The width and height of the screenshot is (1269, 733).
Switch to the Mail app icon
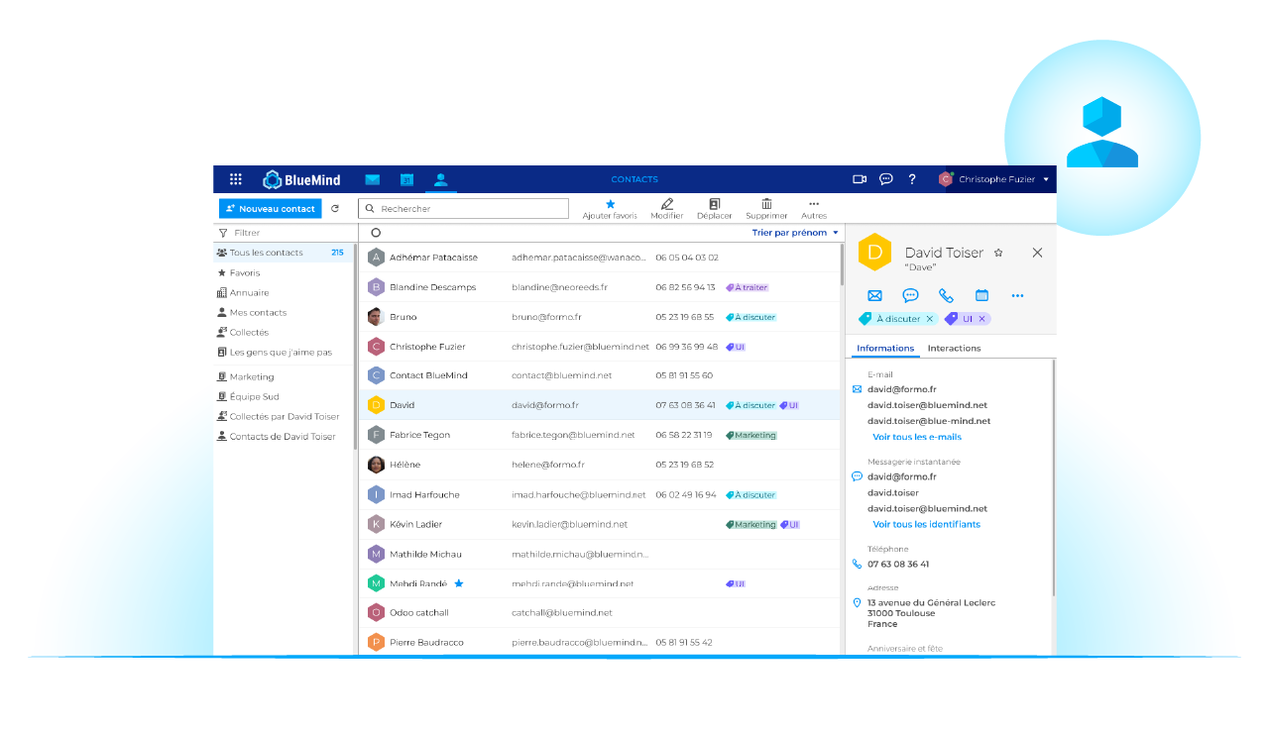click(373, 179)
